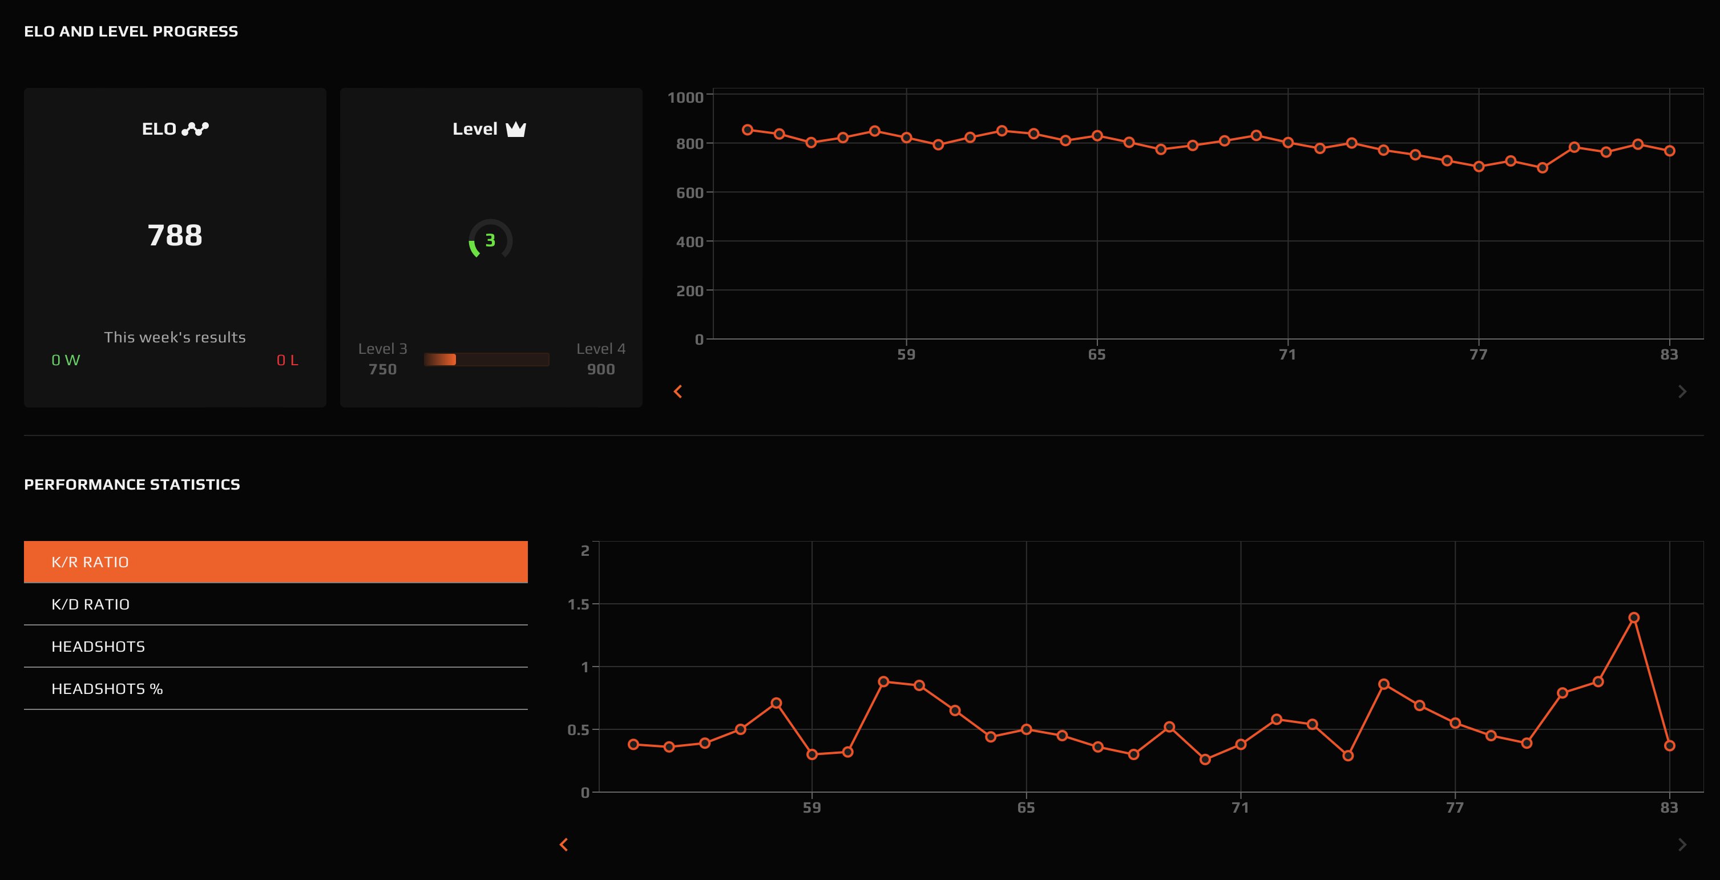Go to next page of ELO chart
The height and width of the screenshot is (880, 1720).
pos(1682,392)
